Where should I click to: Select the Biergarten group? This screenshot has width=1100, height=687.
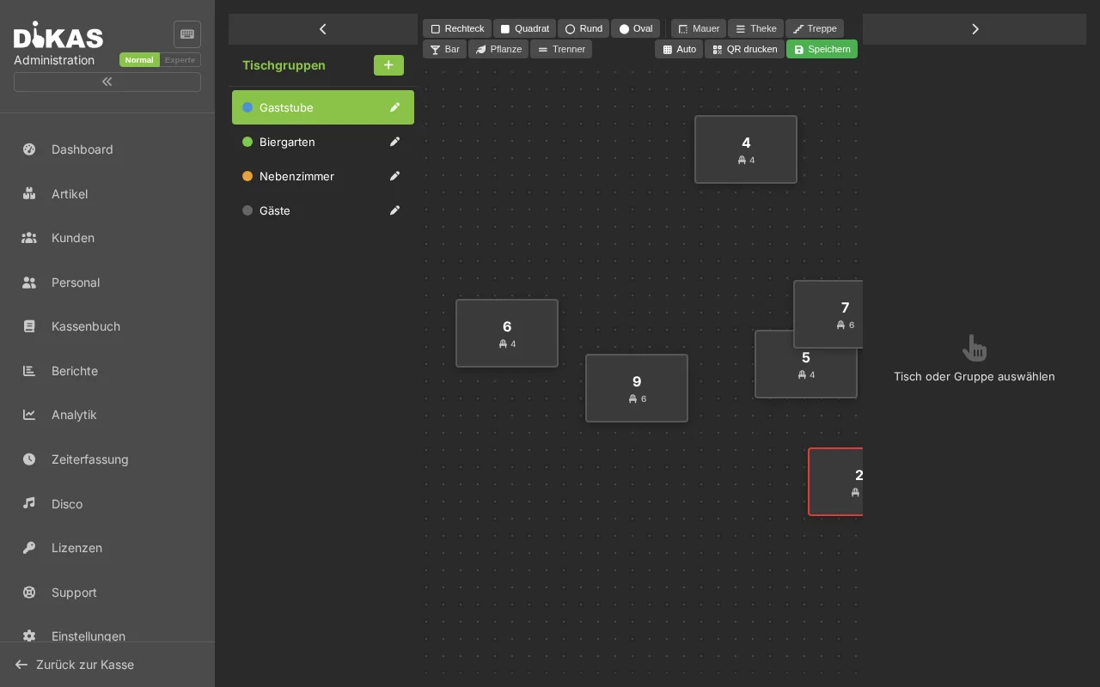[323, 142]
